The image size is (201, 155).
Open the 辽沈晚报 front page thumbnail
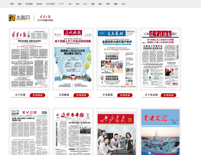click(x=73, y=59)
